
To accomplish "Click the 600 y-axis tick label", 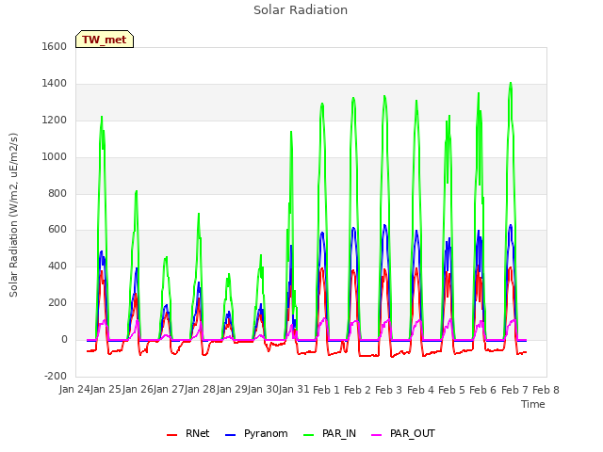I will coord(57,230).
